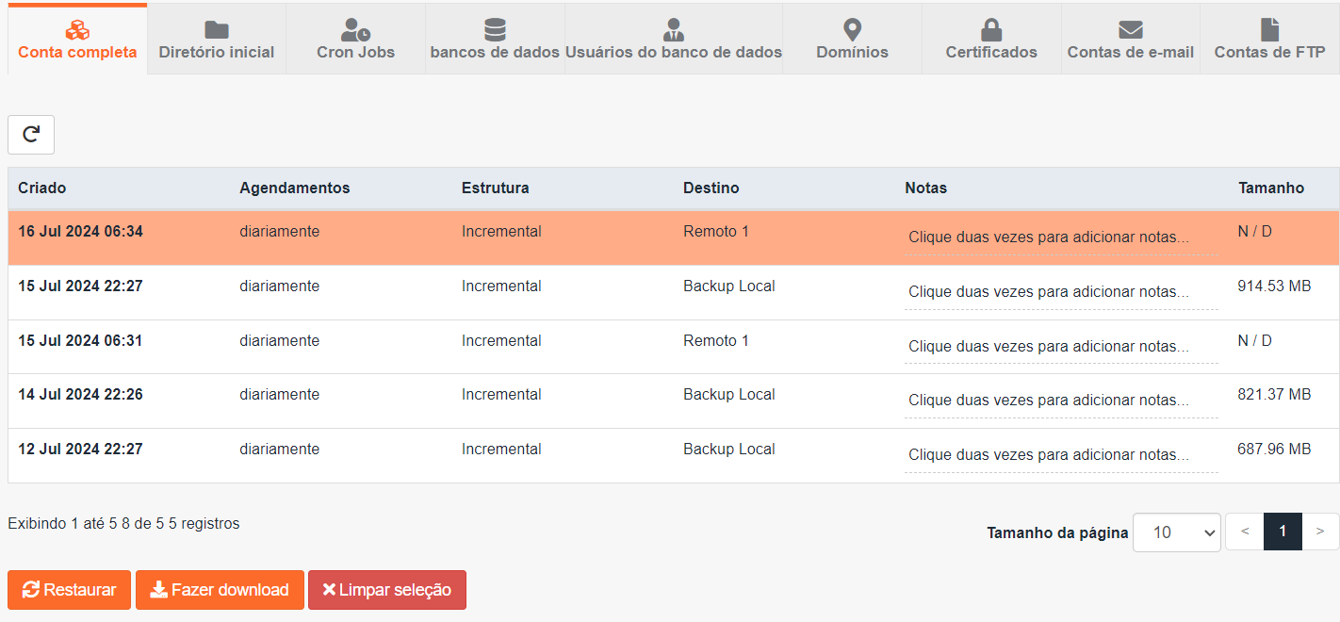Go to the Certificados tab
1340x622 pixels.
[991, 41]
